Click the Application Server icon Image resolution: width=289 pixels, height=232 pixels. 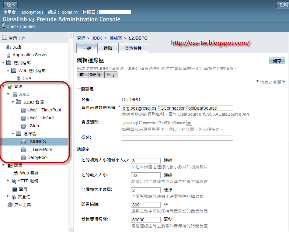[x=9, y=55]
